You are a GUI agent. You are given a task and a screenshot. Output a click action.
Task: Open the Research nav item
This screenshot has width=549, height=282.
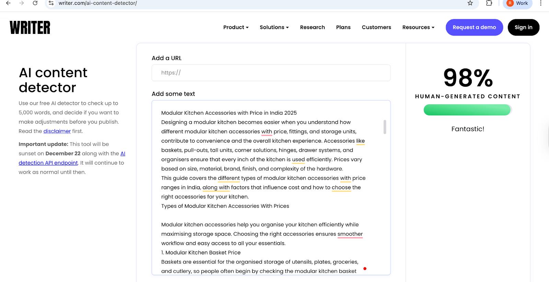(312, 27)
